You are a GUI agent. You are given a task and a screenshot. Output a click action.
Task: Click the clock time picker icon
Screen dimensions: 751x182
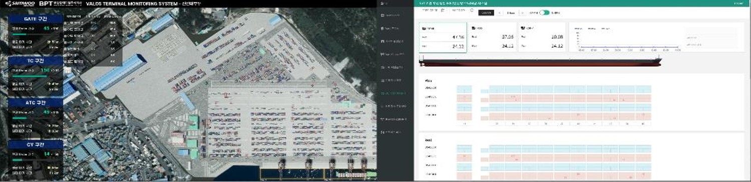472,10
